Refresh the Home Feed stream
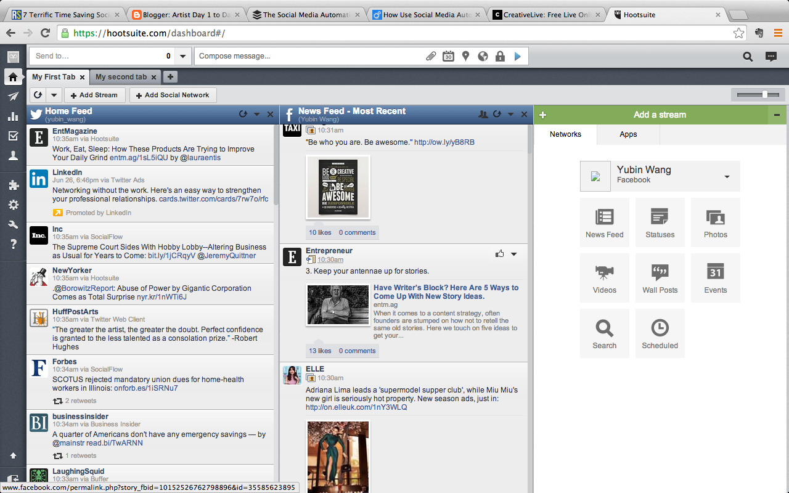The image size is (789, 493). coord(243,114)
